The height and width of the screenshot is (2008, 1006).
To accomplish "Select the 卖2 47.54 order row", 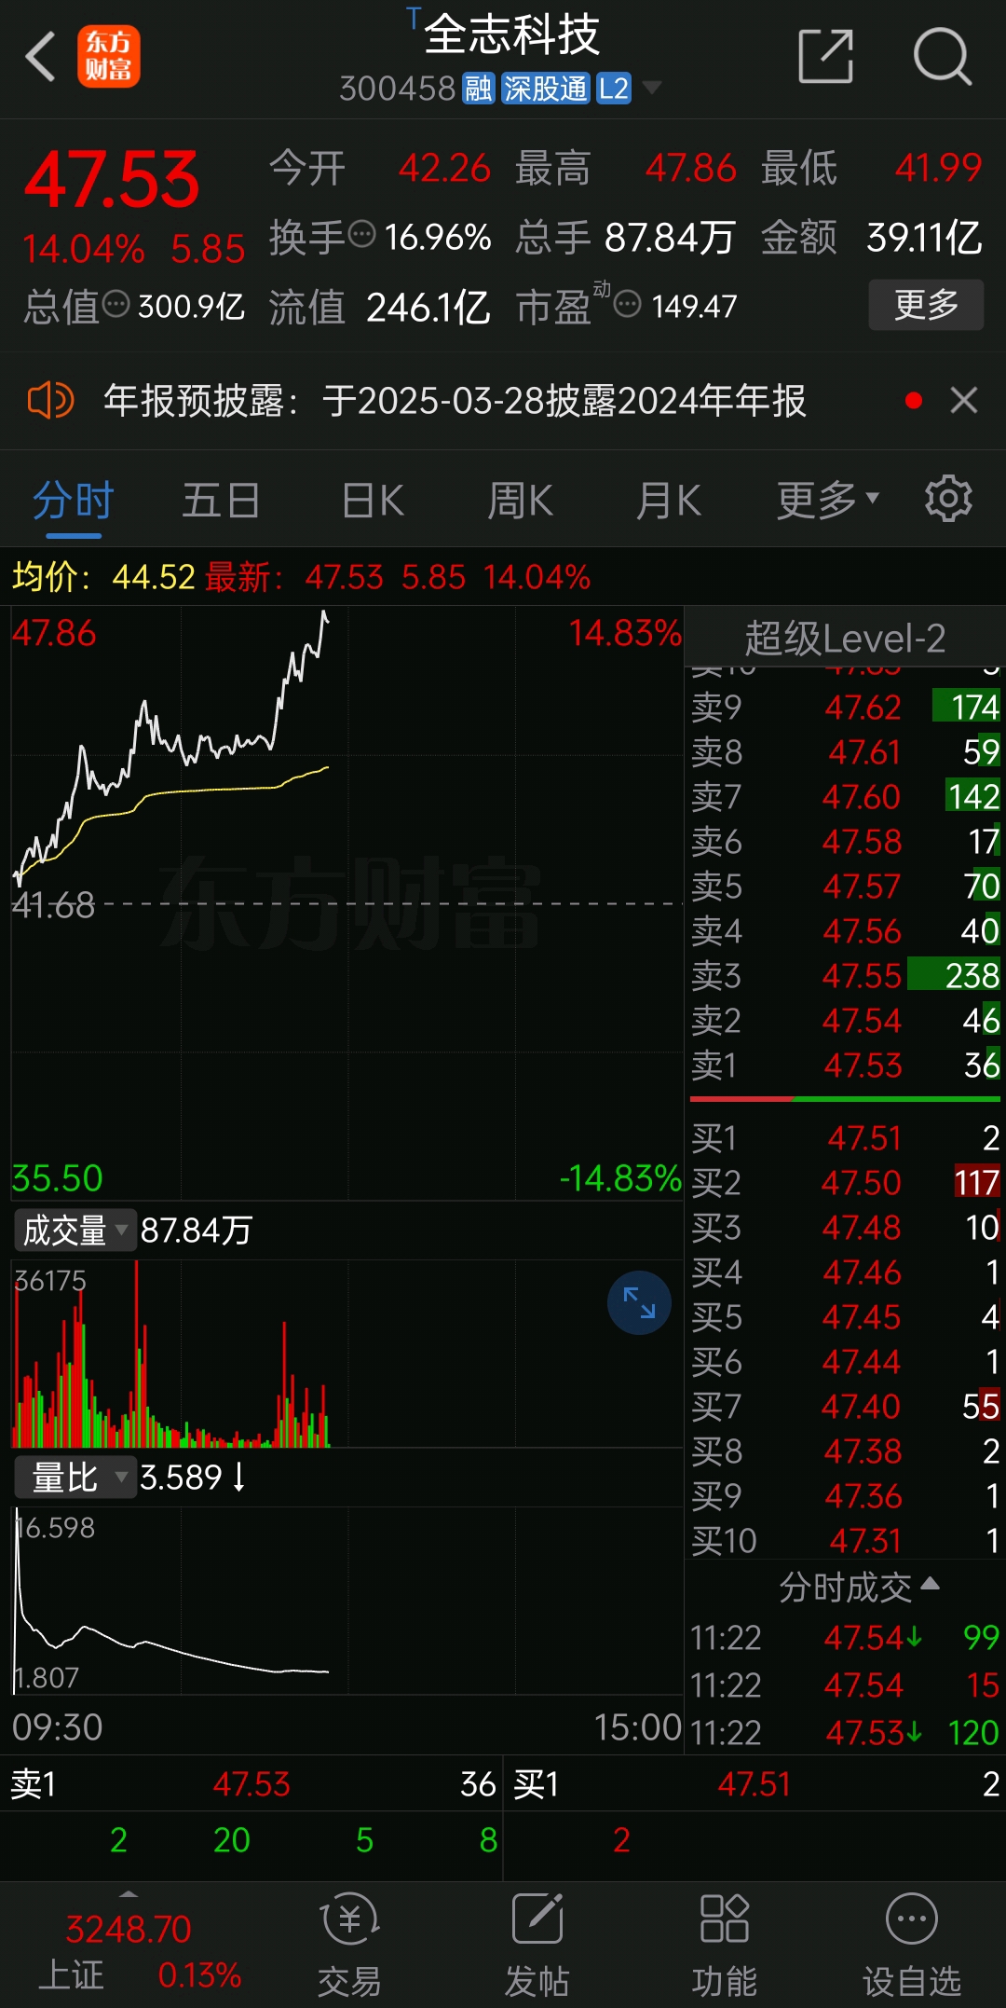I will (845, 1020).
